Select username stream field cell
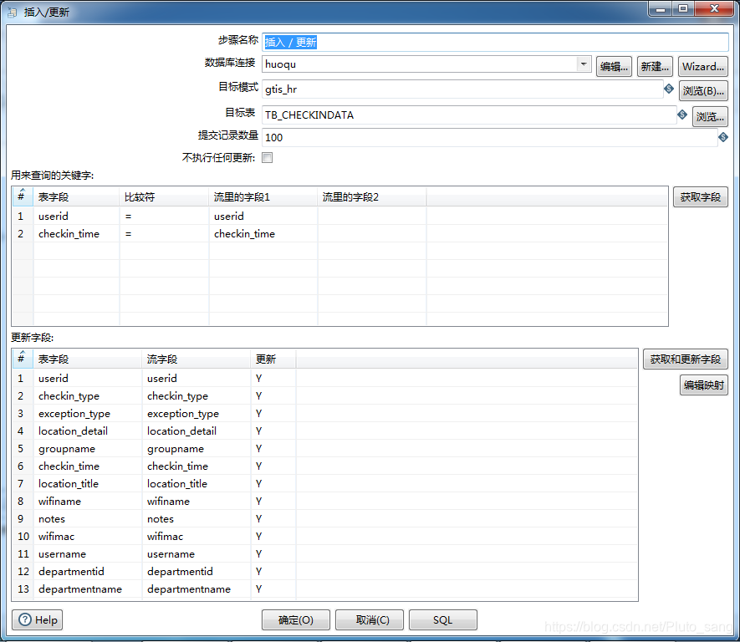Viewport: 740px width, 642px height. (x=196, y=553)
